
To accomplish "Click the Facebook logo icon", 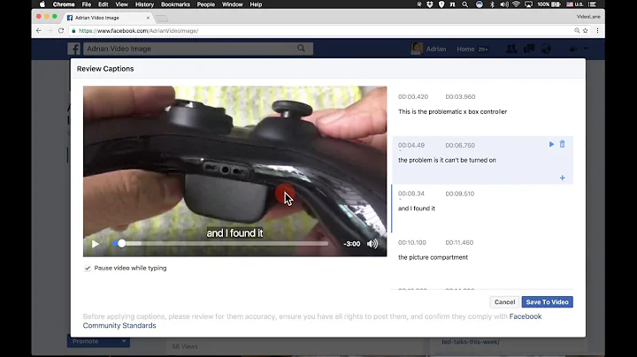I will (x=74, y=49).
